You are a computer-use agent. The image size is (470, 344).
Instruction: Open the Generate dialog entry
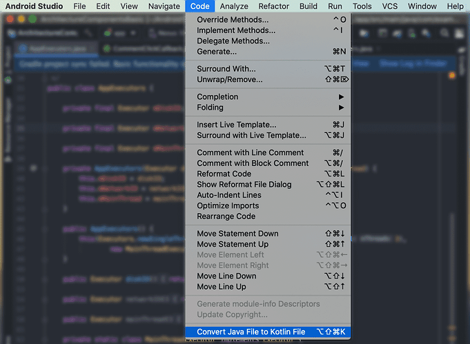coord(217,52)
